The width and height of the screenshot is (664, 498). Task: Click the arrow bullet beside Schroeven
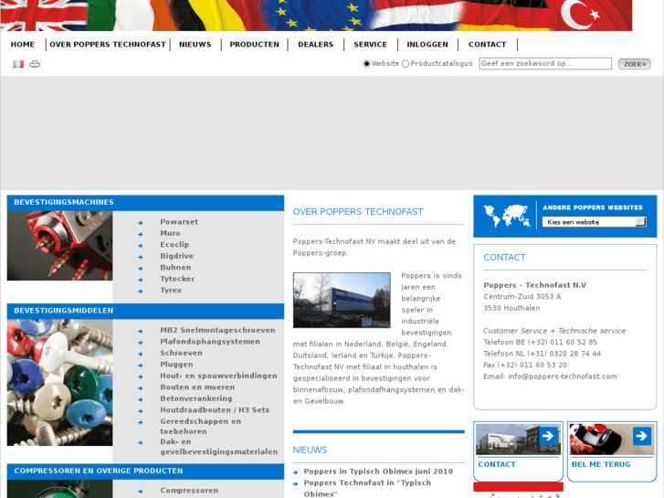click(140, 354)
